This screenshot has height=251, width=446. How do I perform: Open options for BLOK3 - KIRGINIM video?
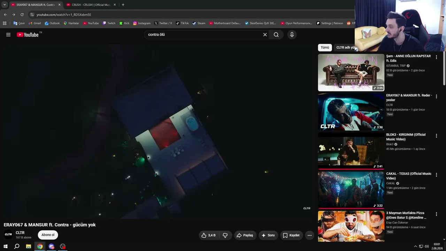[x=436, y=136]
